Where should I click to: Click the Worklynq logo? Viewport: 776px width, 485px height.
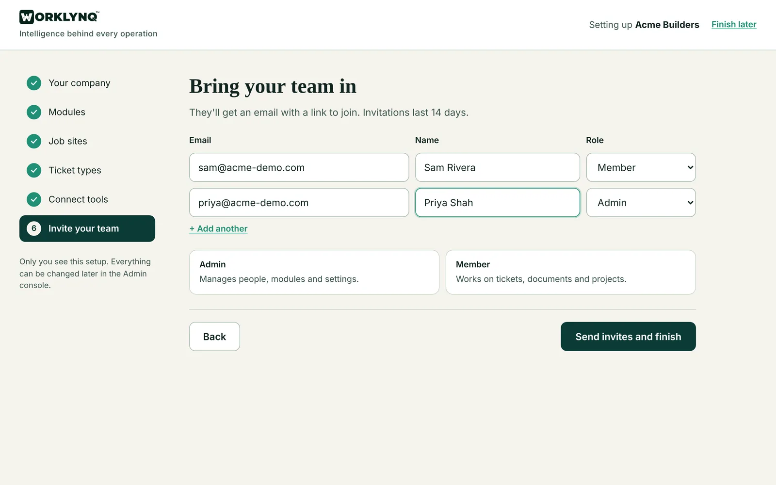(x=59, y=17)
